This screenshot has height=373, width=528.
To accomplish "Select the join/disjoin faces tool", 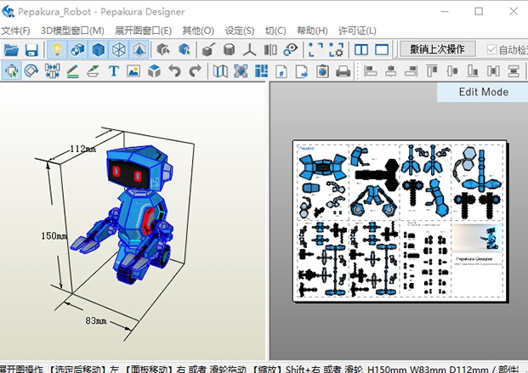I will coord(52,71).
